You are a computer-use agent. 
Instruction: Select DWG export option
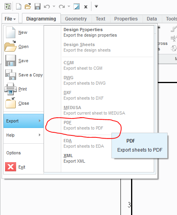tap(108, 80)
